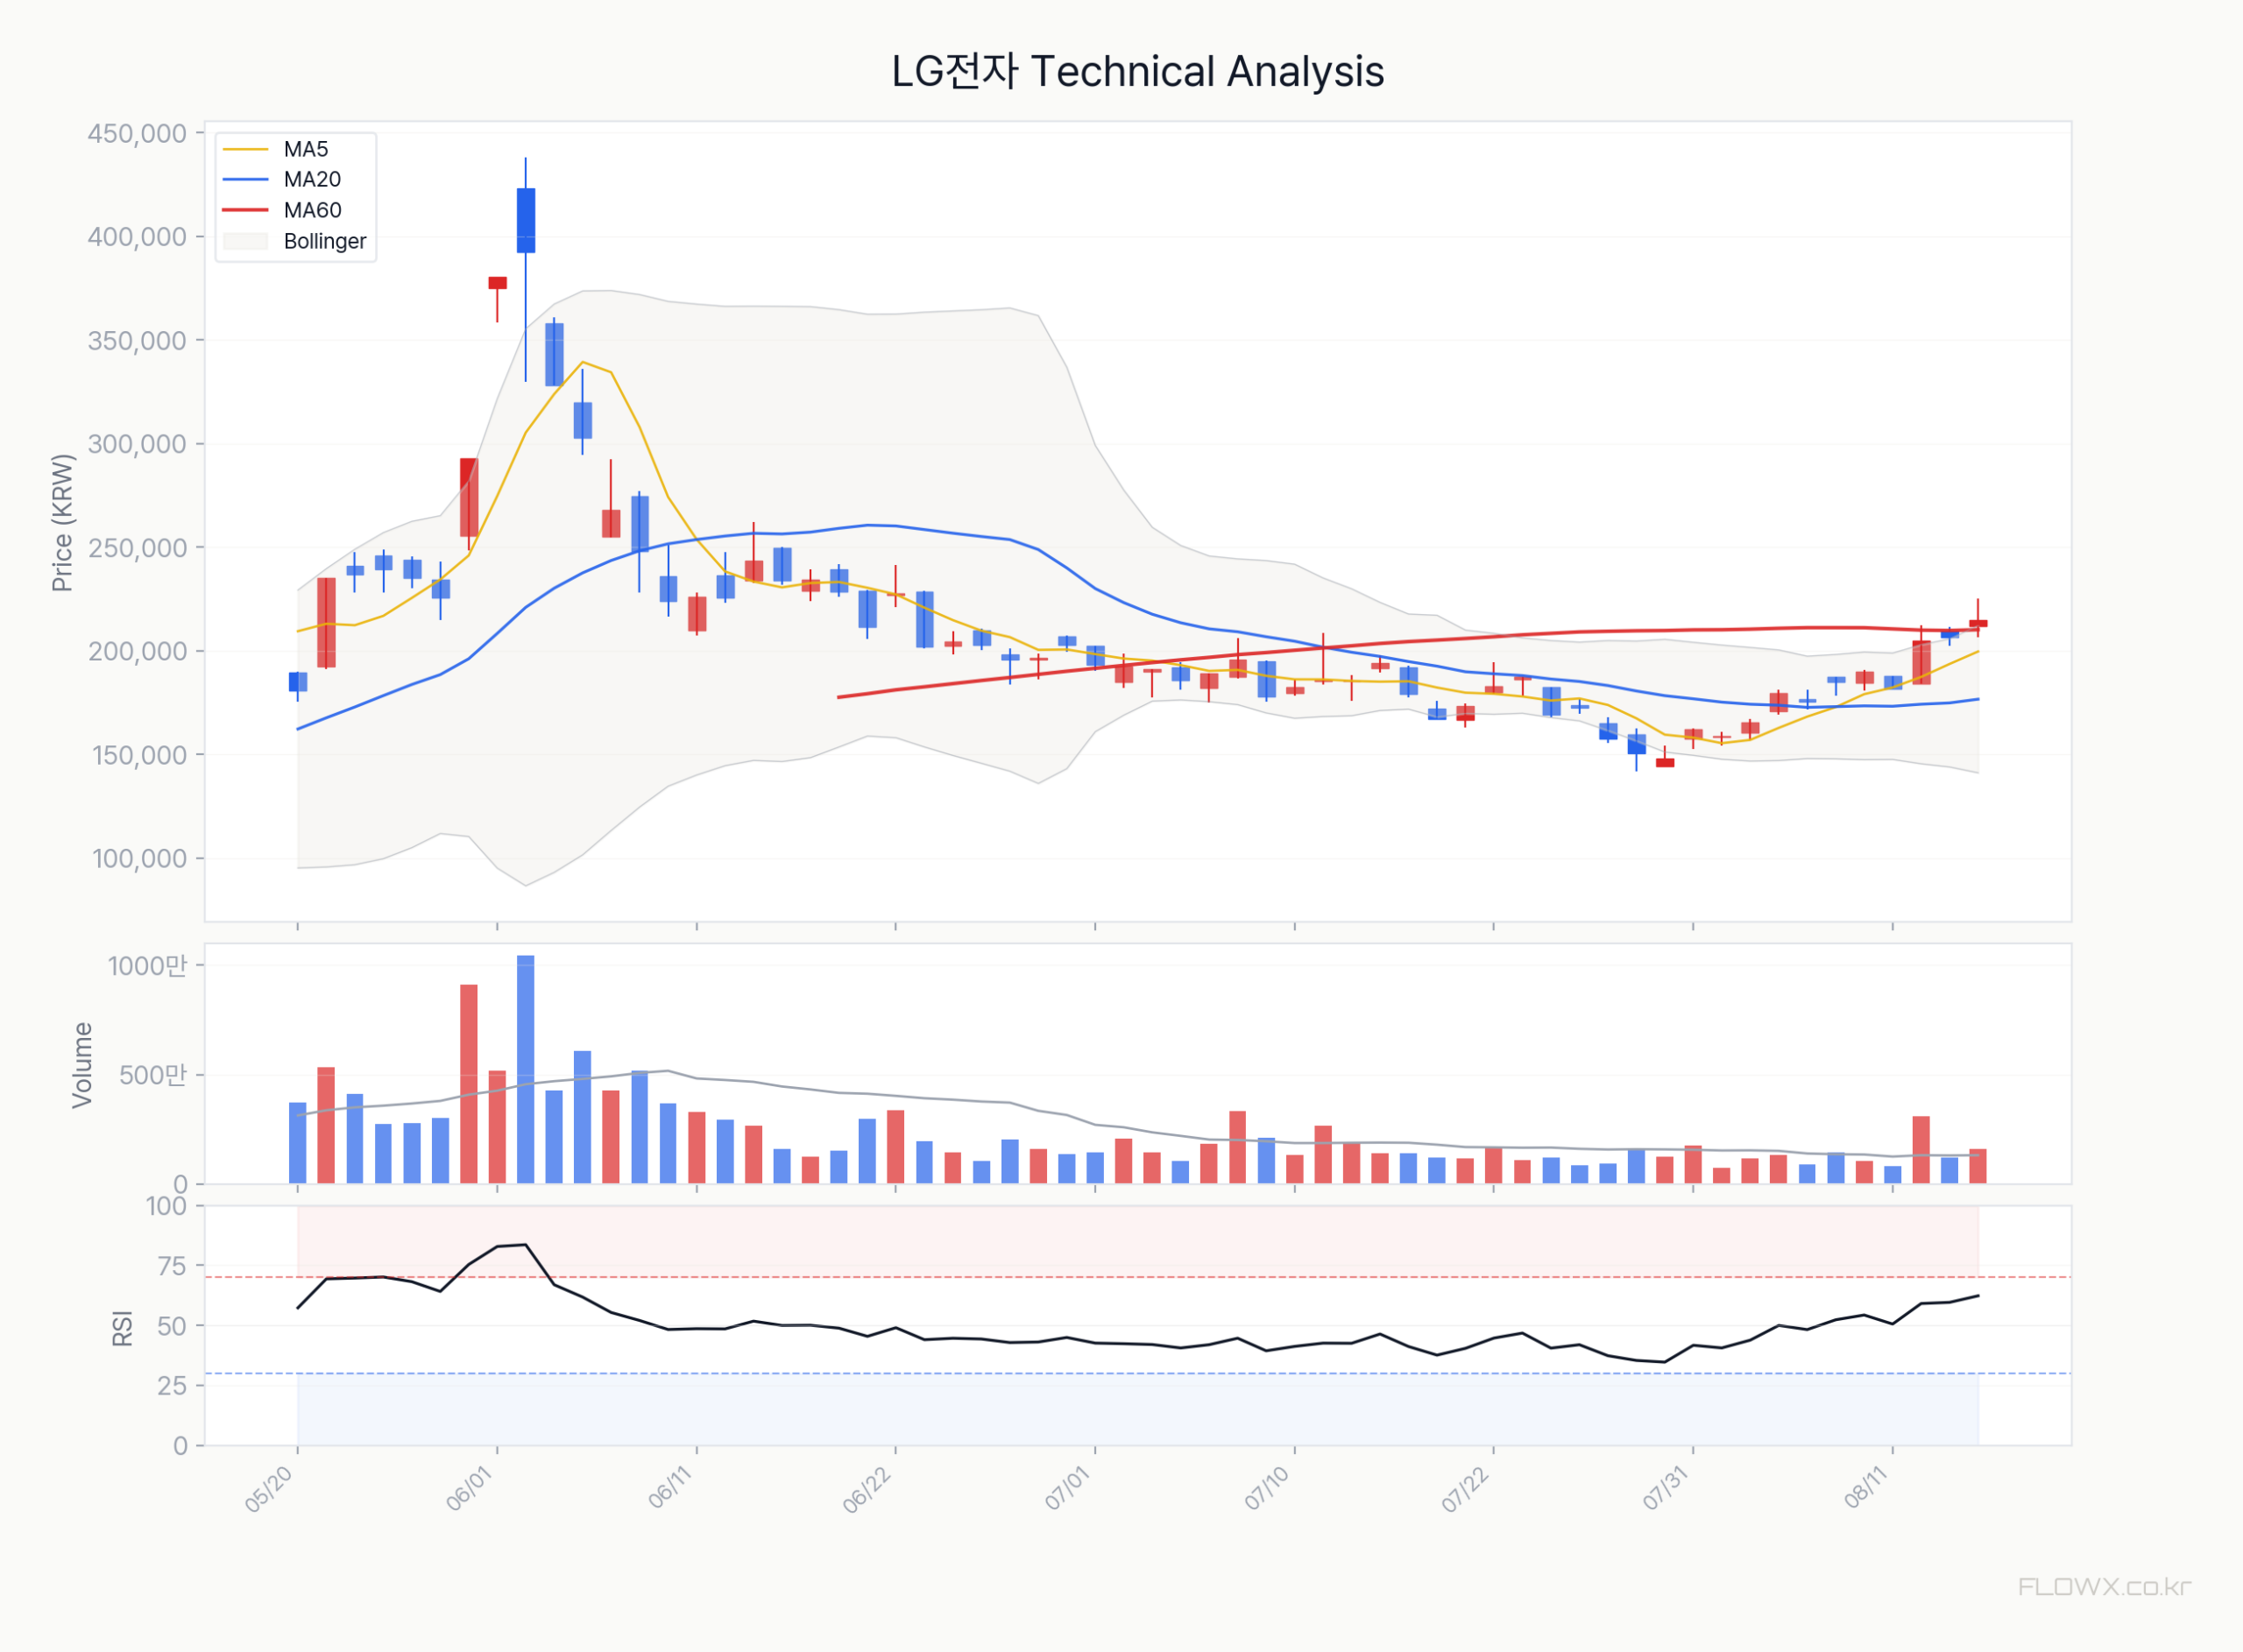The width and height of the screenshot is (2243, 1652).
Task: Select the MA20 legend label
Action: click(x=312, y=180)
